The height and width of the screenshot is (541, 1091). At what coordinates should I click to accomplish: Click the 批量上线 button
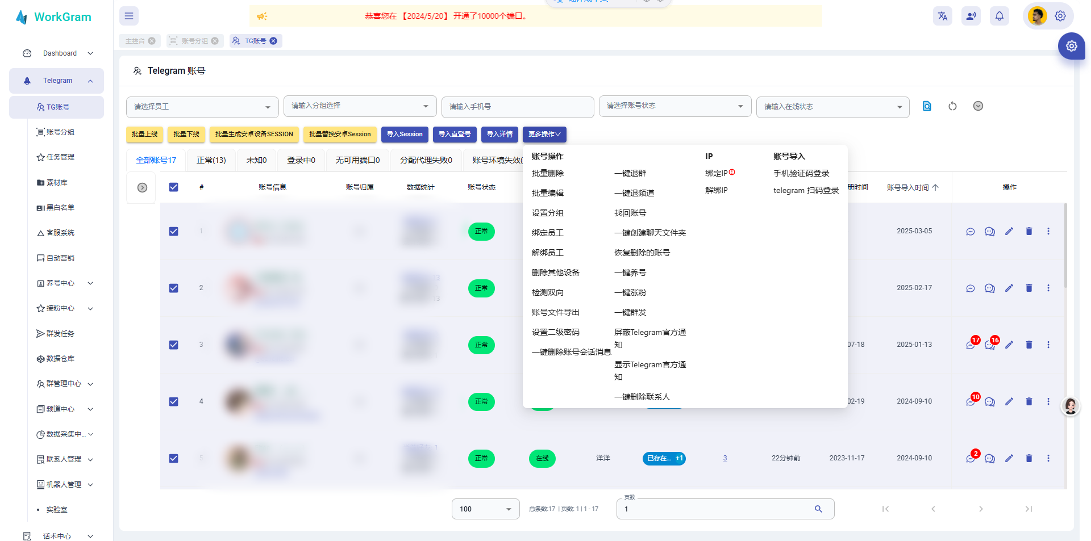coord(144,134)
